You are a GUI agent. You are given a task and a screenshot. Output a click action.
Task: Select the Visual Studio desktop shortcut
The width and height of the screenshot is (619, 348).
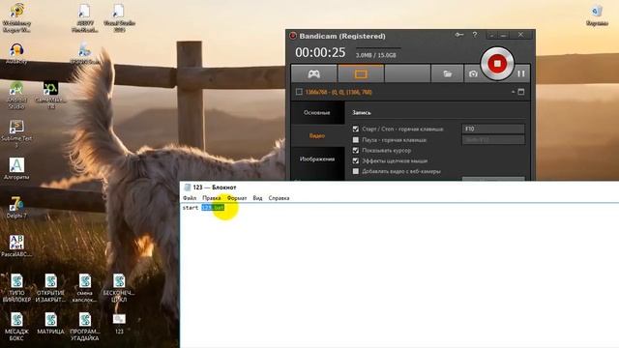pos(119,17)
